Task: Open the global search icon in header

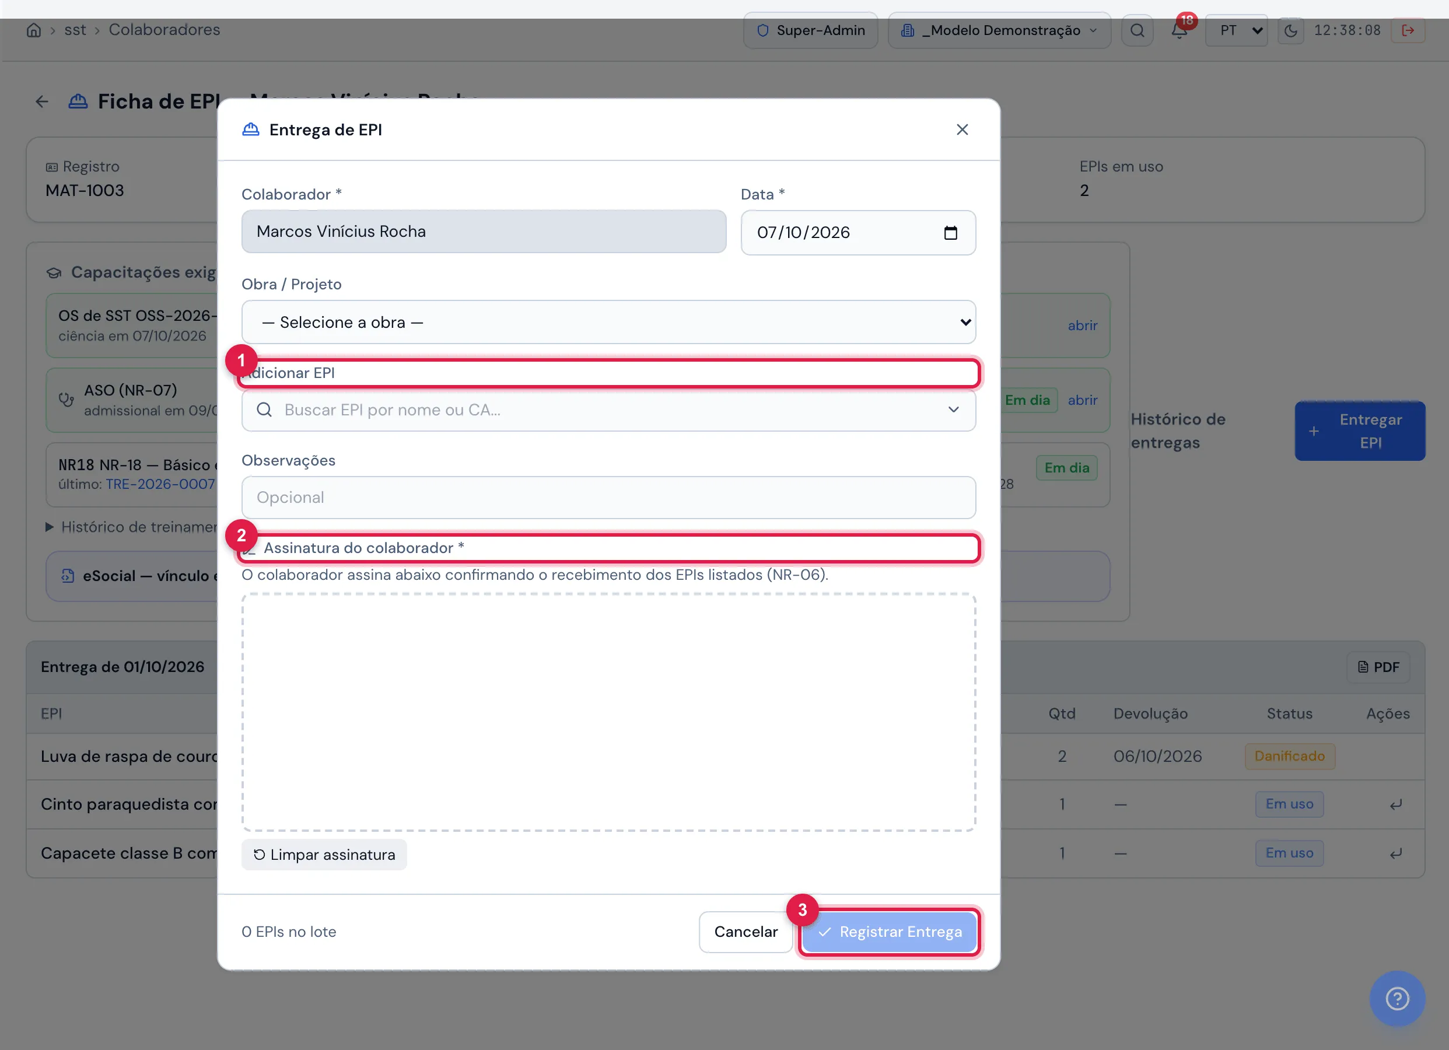Action: click(1137, 30)
